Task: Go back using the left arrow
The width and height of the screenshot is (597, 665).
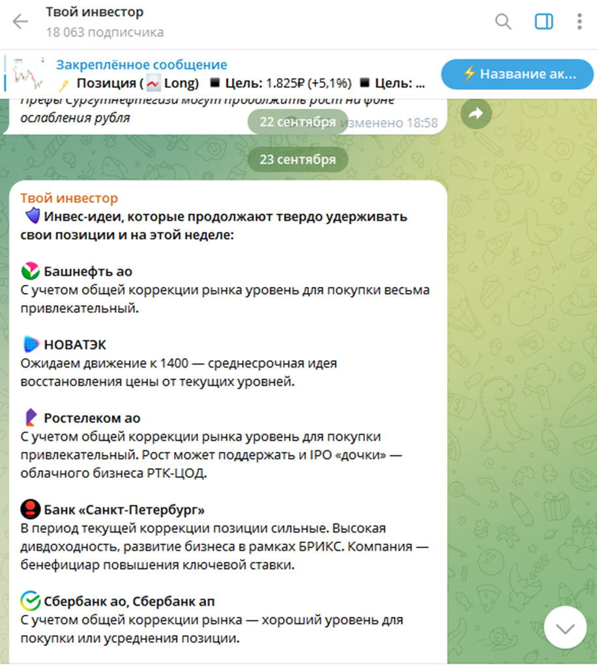Action: (20, 22)
